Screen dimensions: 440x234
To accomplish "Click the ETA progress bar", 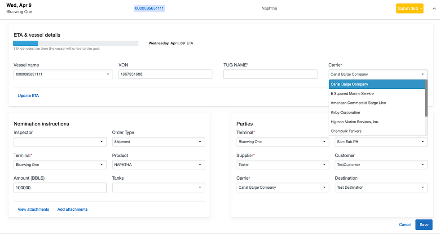I will [x=75, y=43].
